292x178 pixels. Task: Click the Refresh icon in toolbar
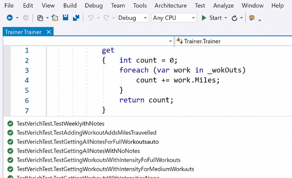pyautogui.click(x=234, y=18)
